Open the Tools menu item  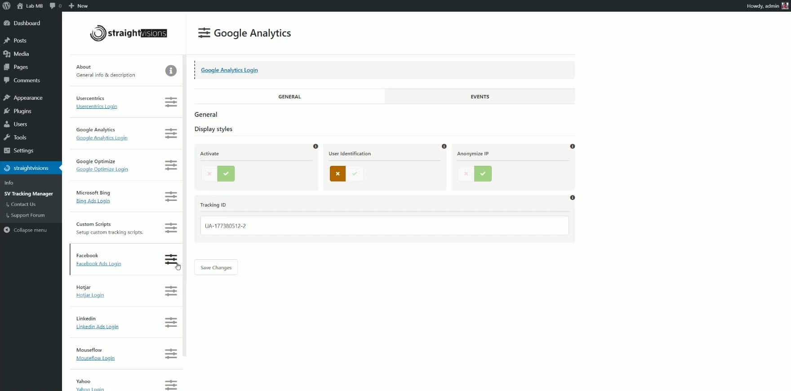click(x=31, y=138)
